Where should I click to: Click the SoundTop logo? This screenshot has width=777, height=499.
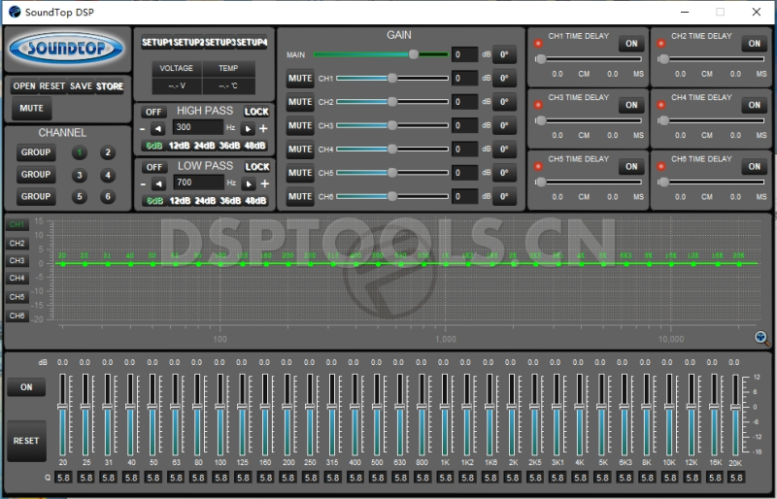coord(66,49)
